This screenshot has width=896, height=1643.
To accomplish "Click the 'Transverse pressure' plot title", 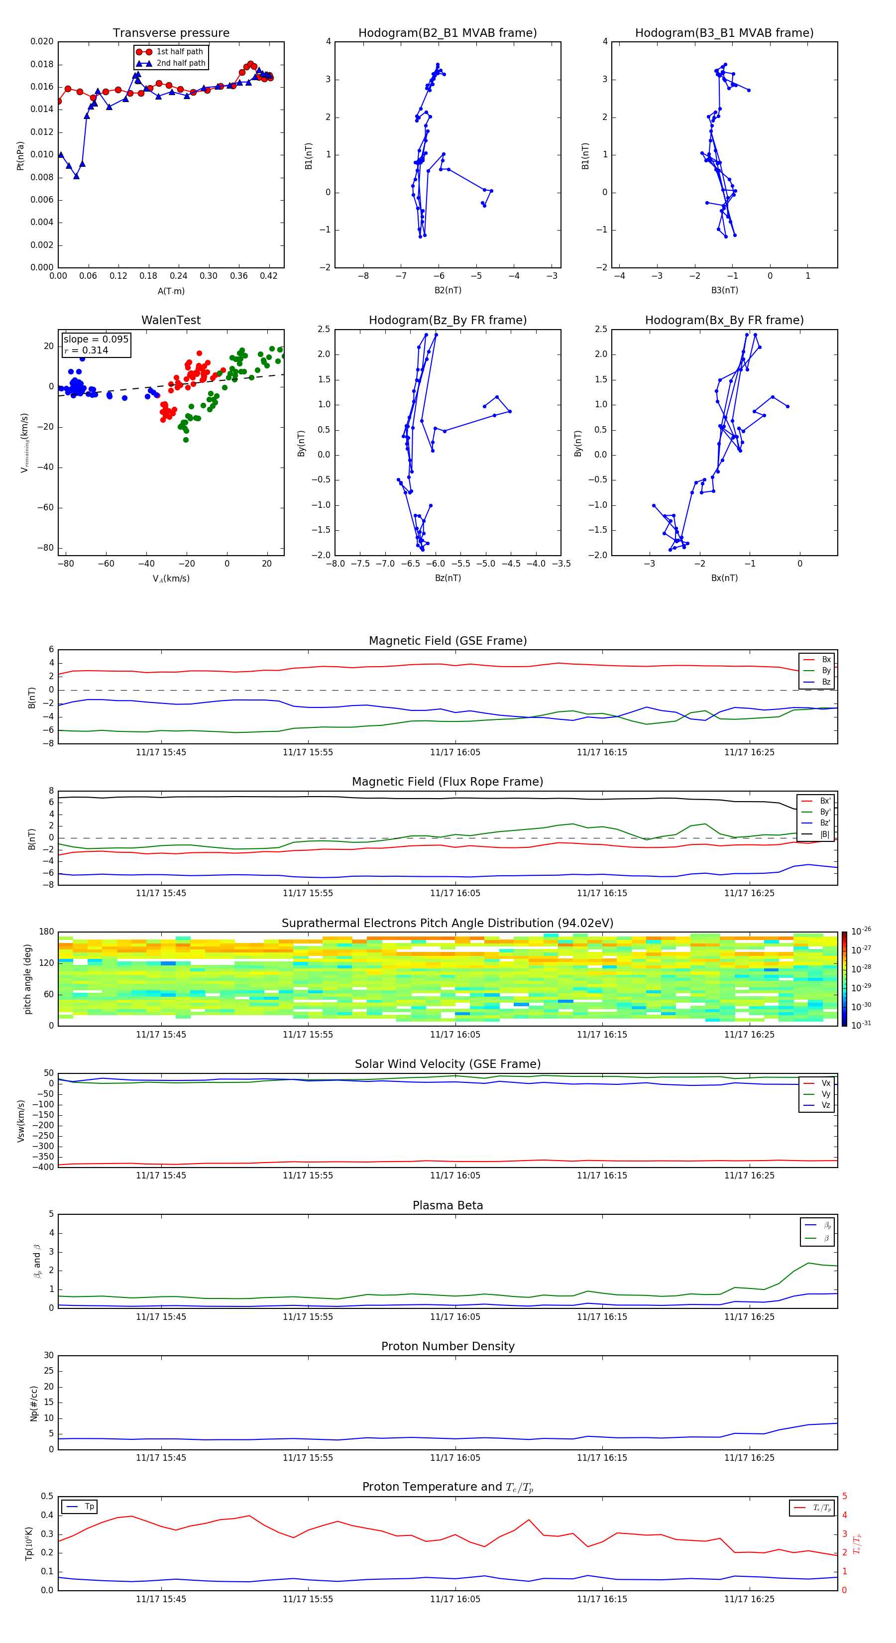I will (171, 33).
